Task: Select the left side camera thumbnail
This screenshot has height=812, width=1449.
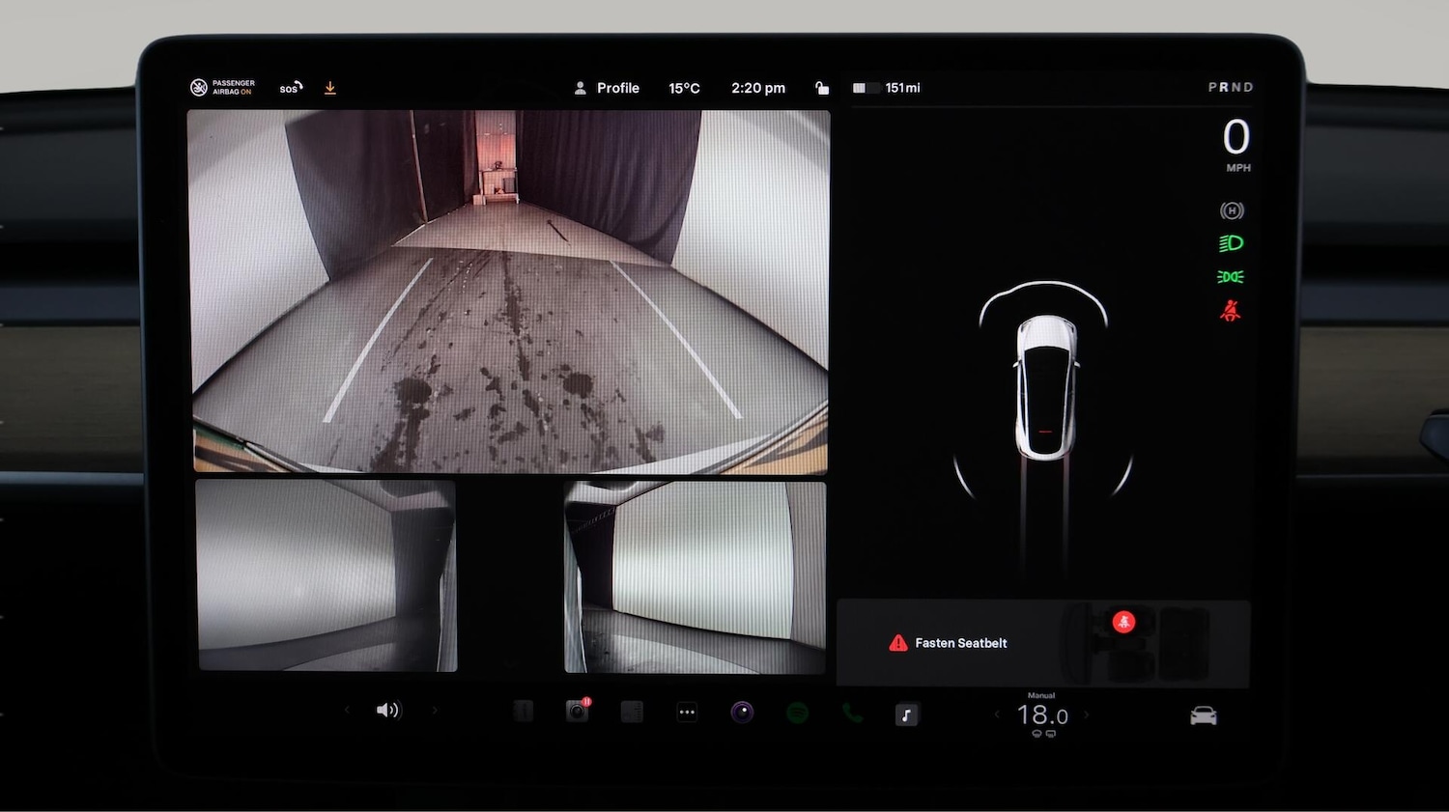Action: coord(327,575)
